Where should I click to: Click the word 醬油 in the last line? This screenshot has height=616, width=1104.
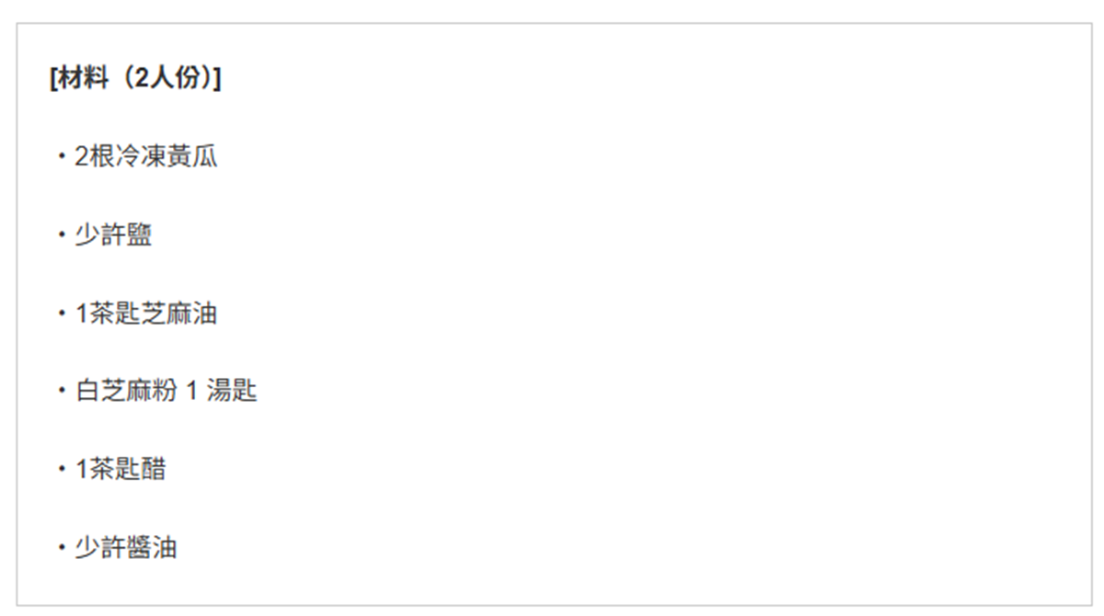point(152,549)
